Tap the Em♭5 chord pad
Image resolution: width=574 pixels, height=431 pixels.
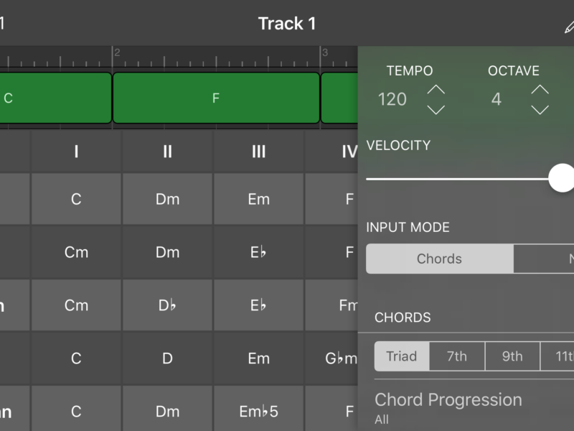(258, 412)
